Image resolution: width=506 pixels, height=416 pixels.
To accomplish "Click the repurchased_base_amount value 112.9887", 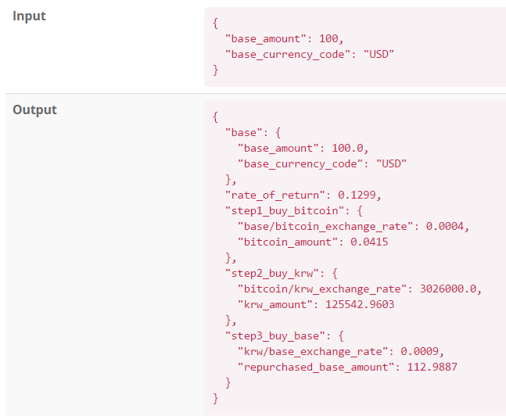I will pyautogui.click(x=432, y=367).
